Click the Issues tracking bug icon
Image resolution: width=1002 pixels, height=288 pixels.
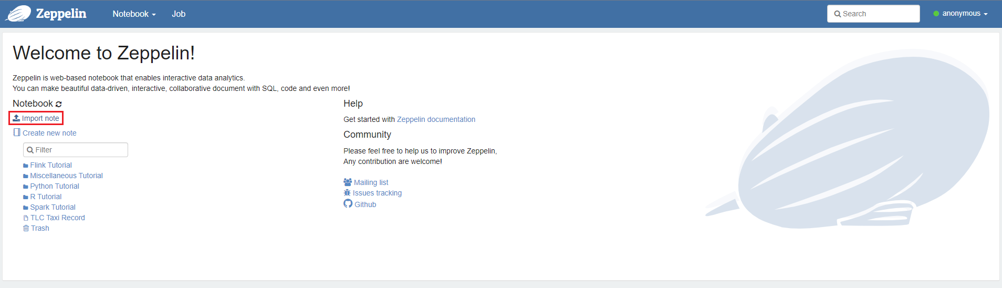pyautogui.click(x=347, y=193)
